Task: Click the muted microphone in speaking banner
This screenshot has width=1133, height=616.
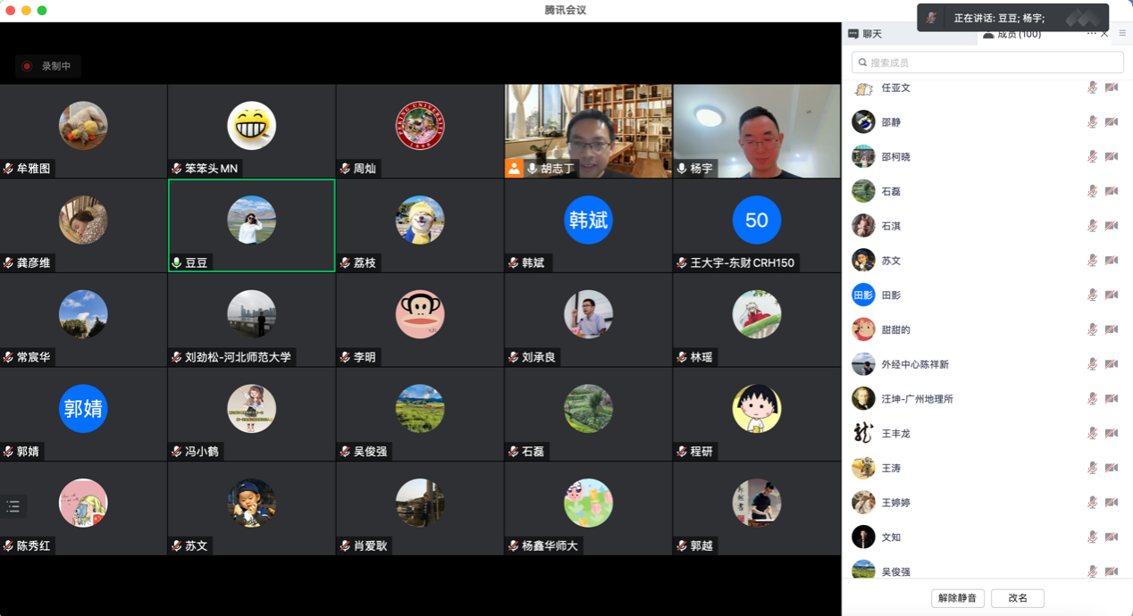Action: click(x=932, y=18)
